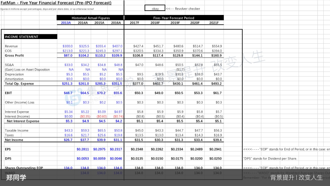
Task: Click 2013A Net Income cell showing $26.7
Action: click(68, 140)
